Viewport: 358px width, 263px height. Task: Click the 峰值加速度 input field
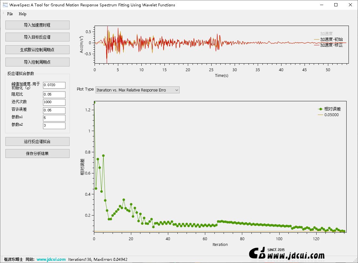54,85
